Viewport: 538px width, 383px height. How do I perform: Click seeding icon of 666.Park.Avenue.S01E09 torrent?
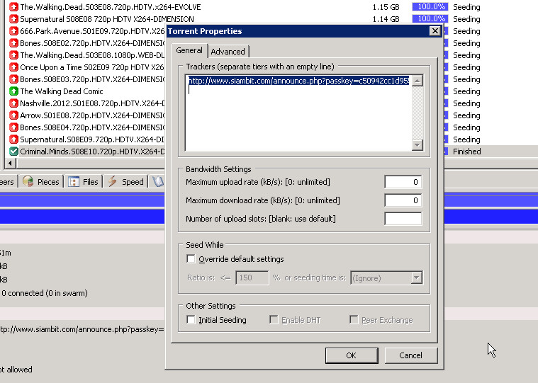click(13, 31)
